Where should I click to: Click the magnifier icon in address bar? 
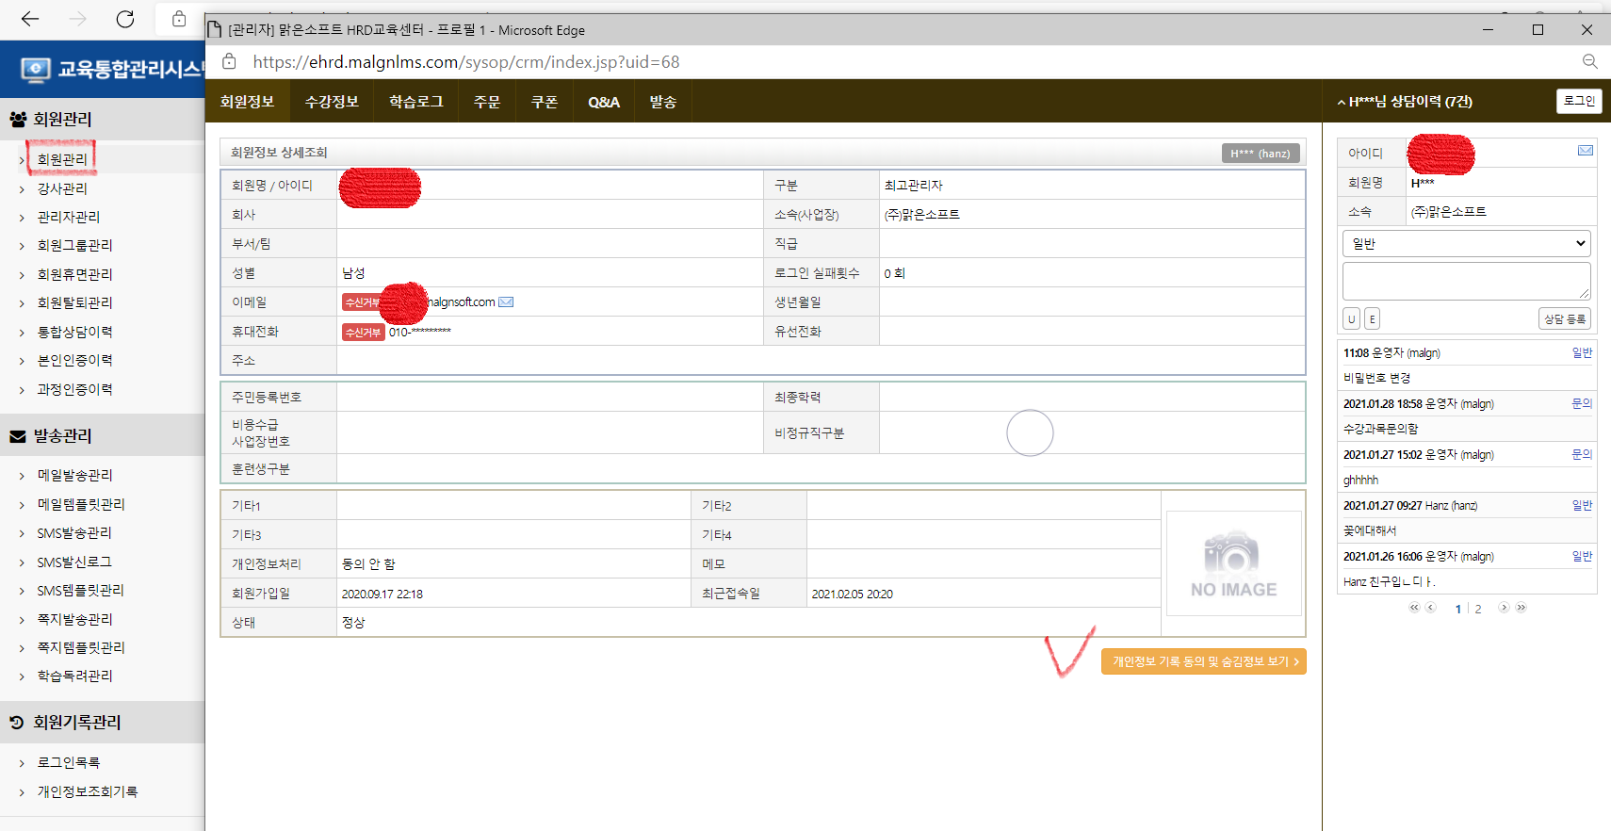pyautogui.click(x=1590, y=61)
